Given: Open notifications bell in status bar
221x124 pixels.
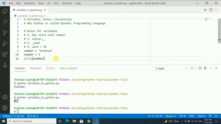Looking at the screenshot, I should (216, 116).
